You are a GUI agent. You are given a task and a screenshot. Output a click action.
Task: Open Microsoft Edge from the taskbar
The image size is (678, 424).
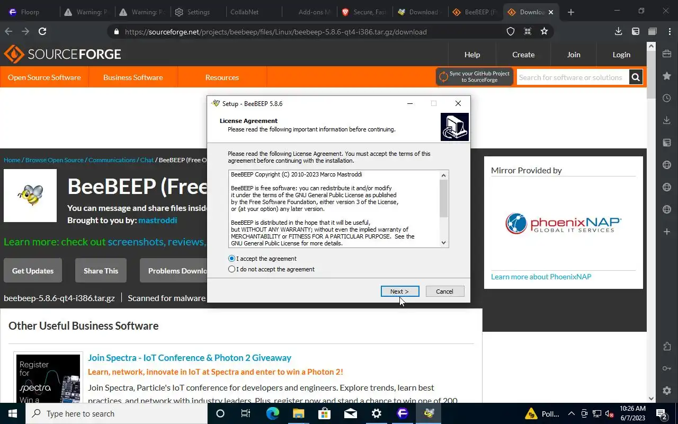[272, 413]
